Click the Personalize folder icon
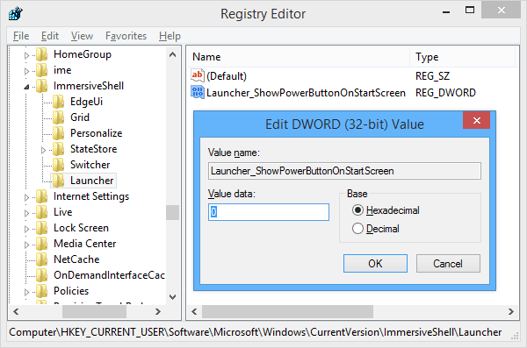 click(59, 133)
